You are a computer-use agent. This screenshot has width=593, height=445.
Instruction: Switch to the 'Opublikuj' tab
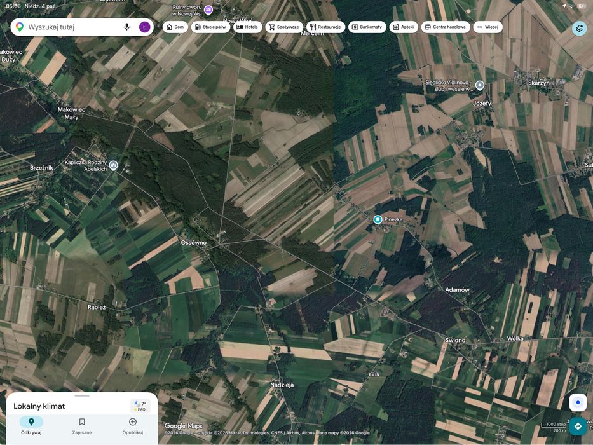(x=133, y=426)
